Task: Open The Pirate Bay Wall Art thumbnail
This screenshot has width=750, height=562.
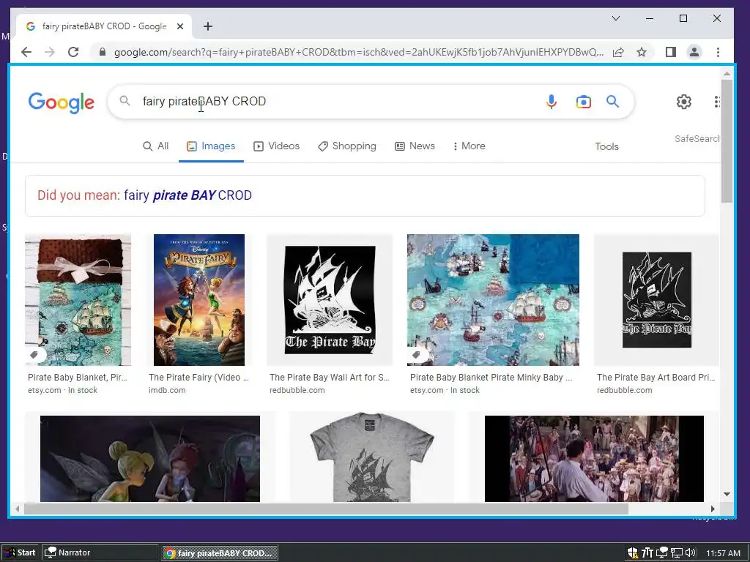Action: 330,299
